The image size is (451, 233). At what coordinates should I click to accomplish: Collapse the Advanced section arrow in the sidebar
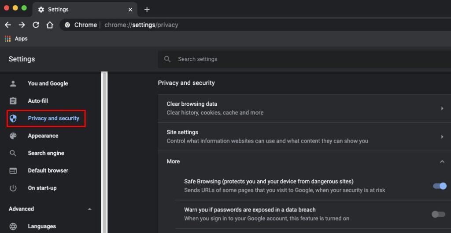click(90, 209)
